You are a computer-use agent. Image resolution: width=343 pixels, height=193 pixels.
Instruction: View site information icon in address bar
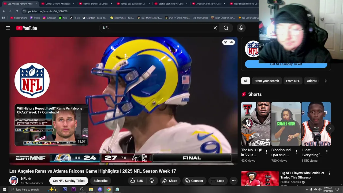point(24,11)
